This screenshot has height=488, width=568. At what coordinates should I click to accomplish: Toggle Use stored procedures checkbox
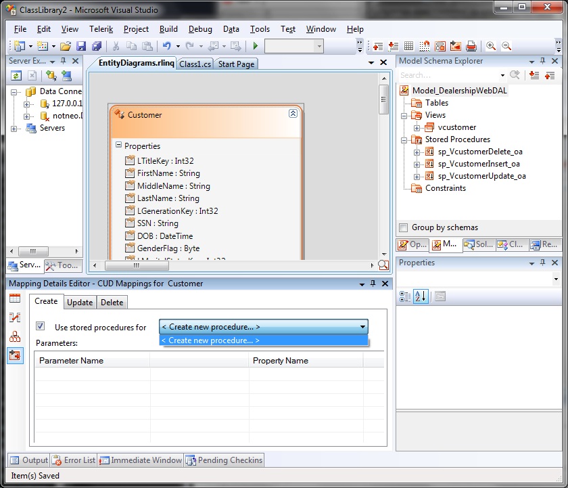[40, 326]
